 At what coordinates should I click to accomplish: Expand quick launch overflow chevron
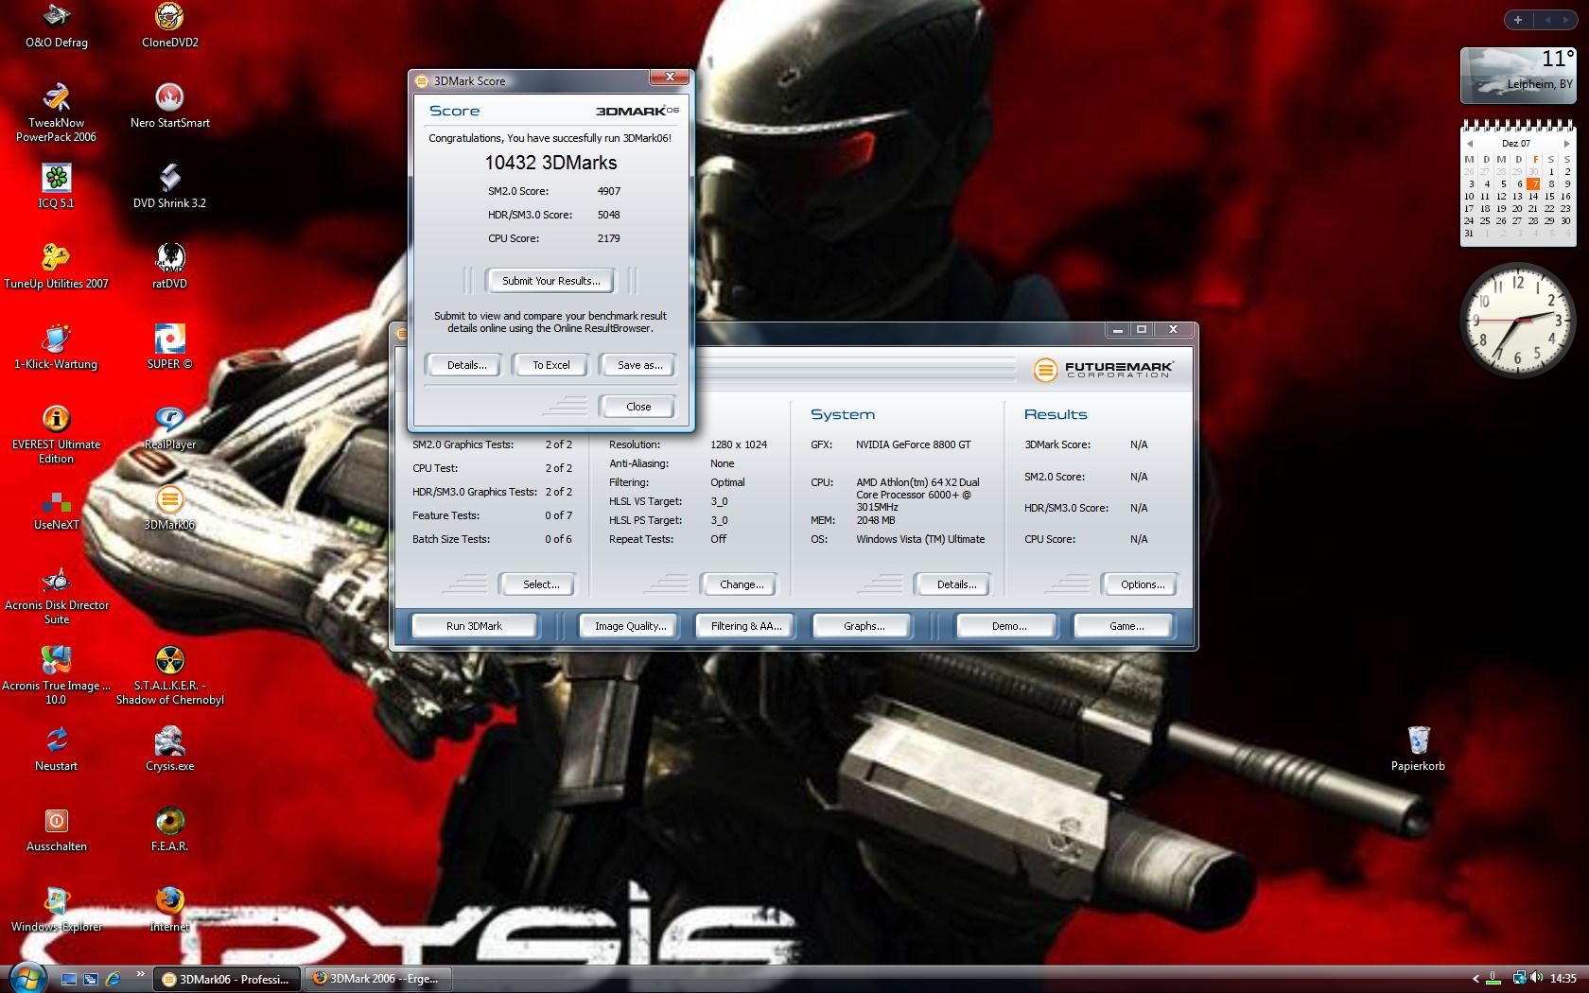(141, 973)
